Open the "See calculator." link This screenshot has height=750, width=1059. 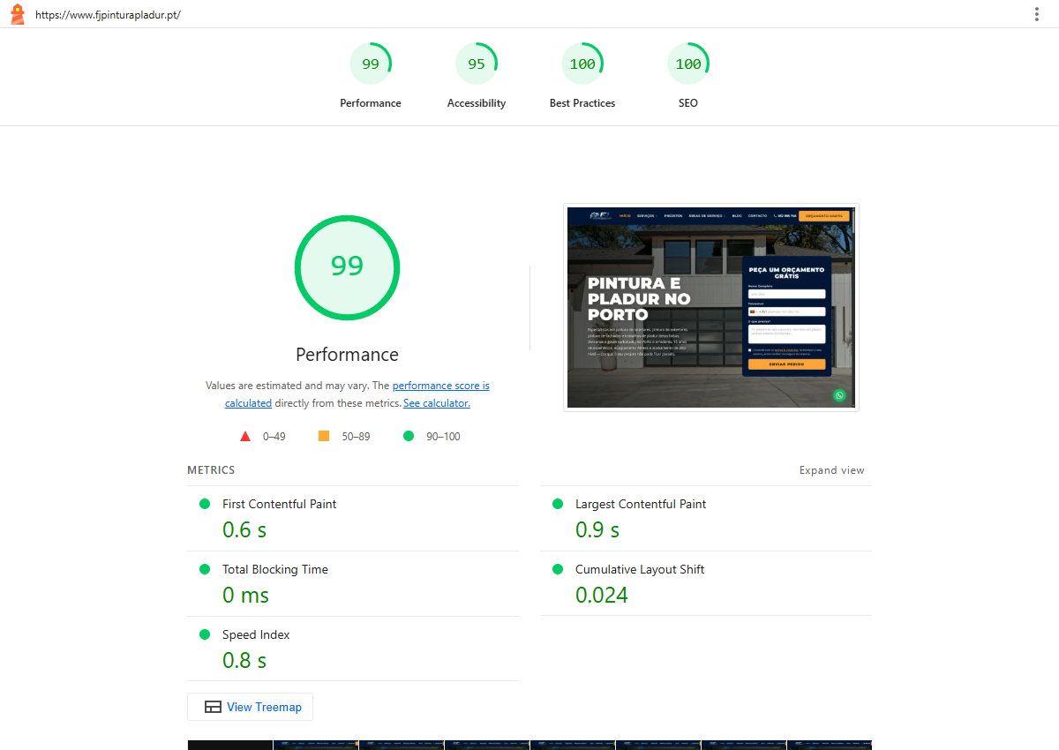point(437,403)
